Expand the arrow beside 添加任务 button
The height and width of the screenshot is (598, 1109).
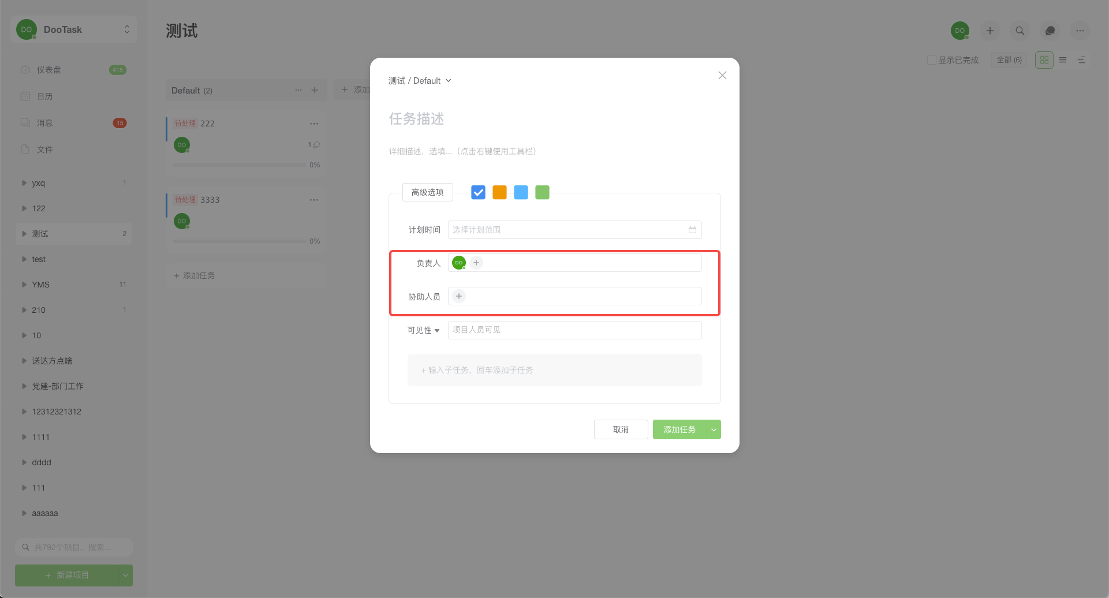714,429
